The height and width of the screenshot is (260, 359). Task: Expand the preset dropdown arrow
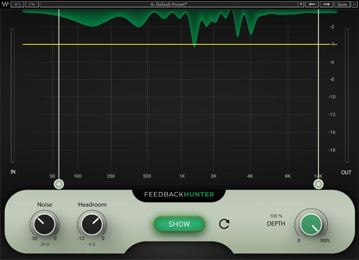point(301,4)
